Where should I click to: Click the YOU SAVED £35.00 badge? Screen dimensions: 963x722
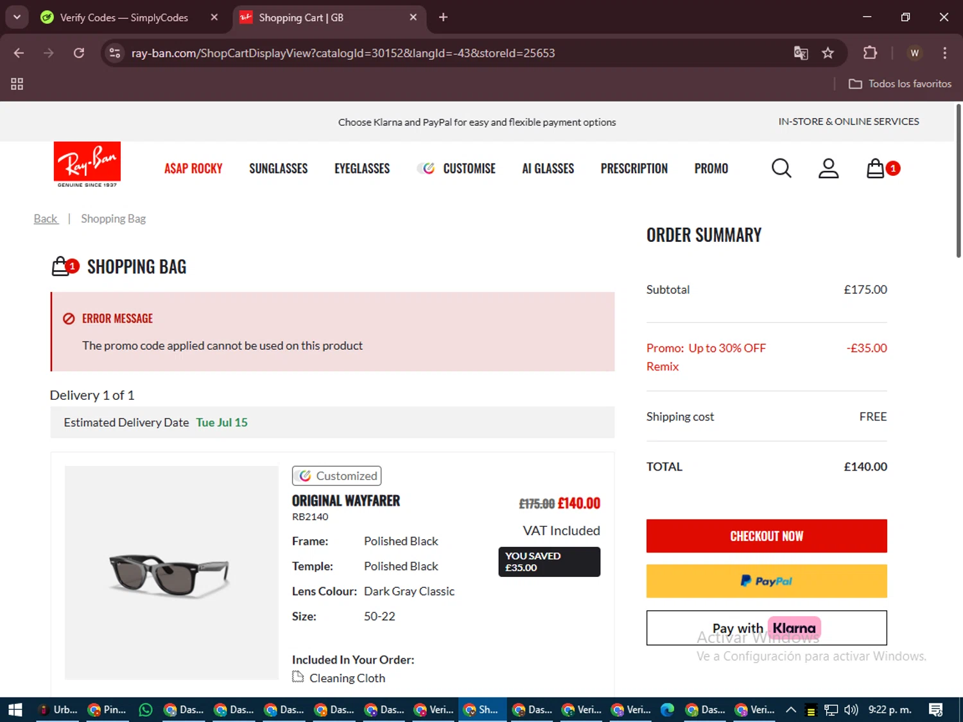coord(550,562)
